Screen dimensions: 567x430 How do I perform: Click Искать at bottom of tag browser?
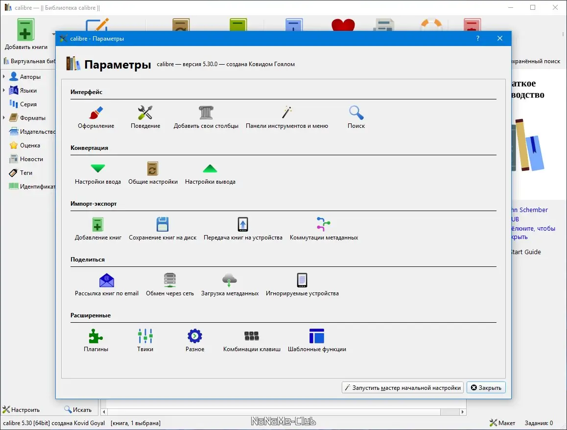pos(78,410)
